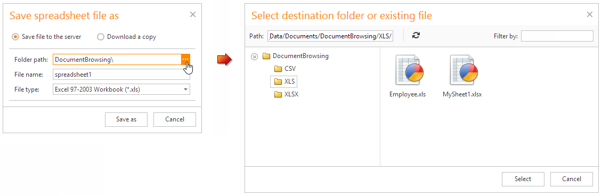Select the MySheet1.xlsx file icon
The image size is (602, 196).
tap(464, 70)
